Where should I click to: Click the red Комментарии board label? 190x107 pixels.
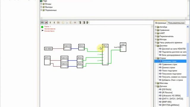tap(49, 31)
